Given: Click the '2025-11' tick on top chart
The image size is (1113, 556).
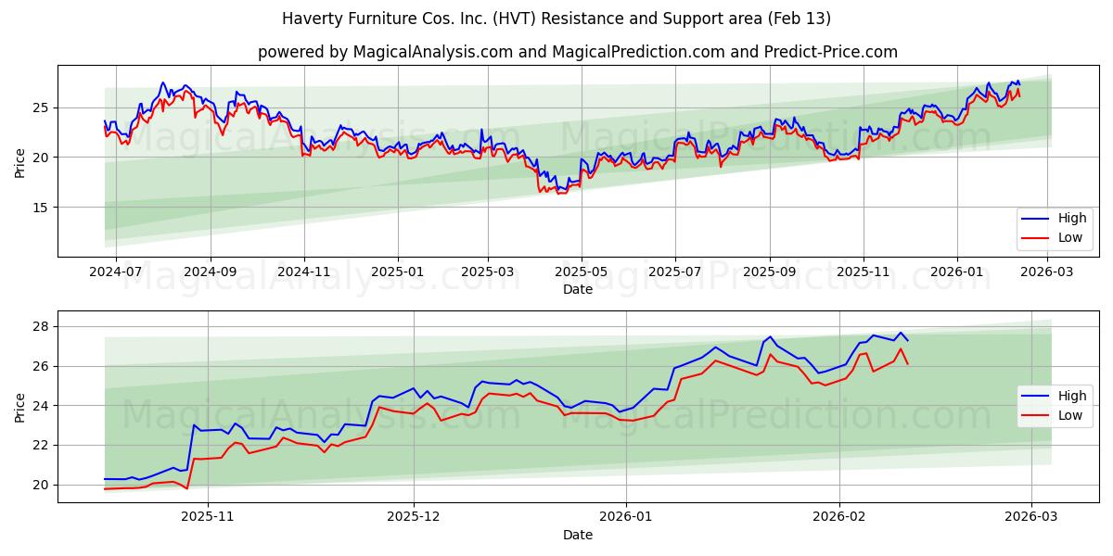Looking at the screenshot, I should coord(863,272).
